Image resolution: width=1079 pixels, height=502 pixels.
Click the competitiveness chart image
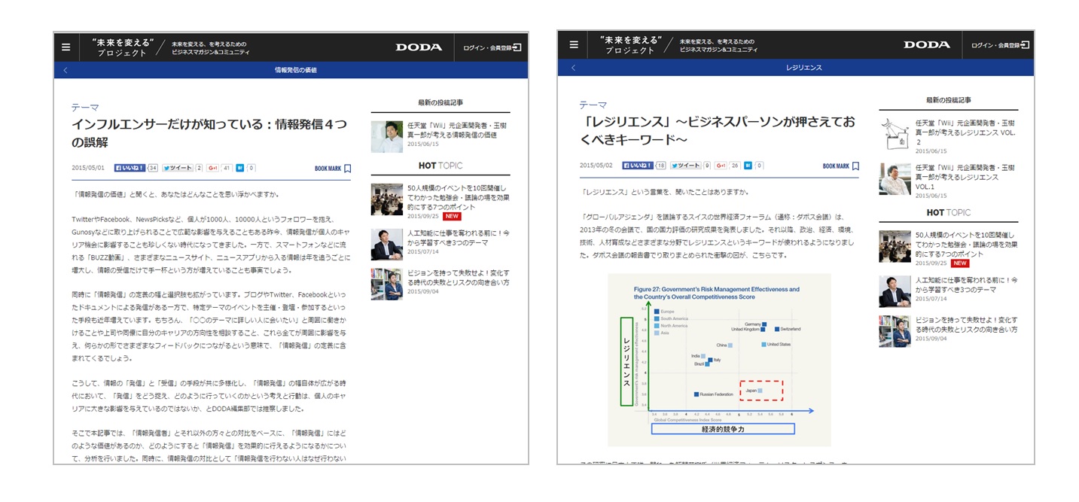coord(719,360)
